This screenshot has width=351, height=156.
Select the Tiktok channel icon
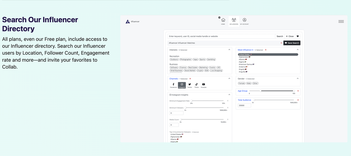(196, 84)
